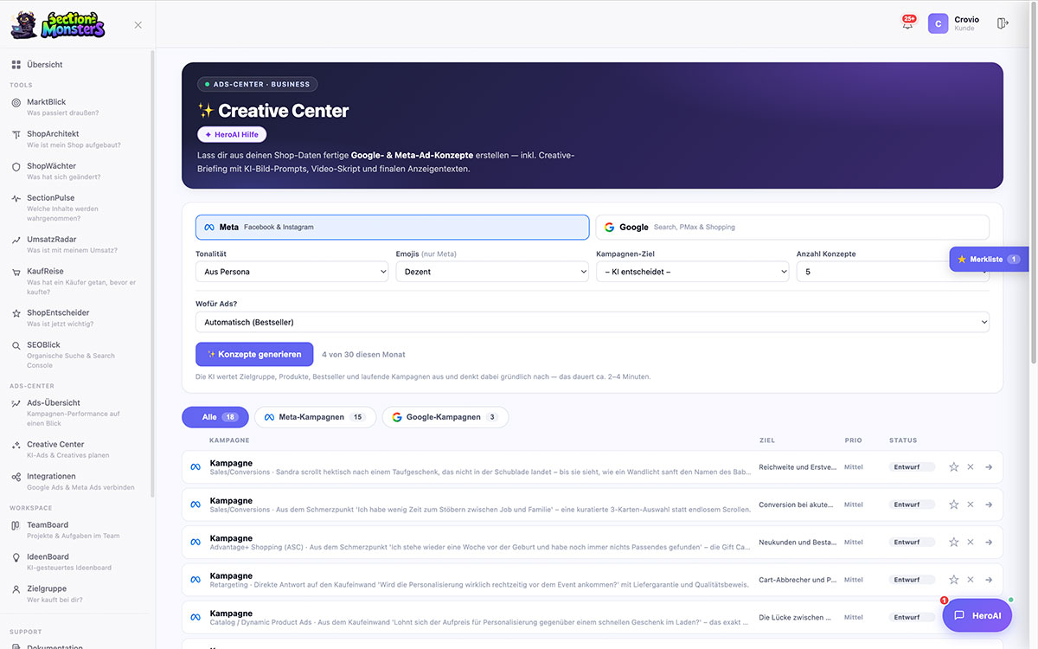
Task: Open the Emojis dropdown set to Dezent
Action: (x=492, y=272)
